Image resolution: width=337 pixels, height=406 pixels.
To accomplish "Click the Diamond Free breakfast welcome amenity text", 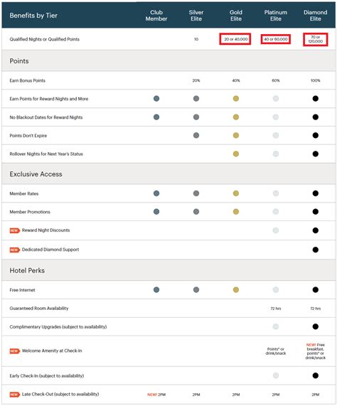I will pyautogui.click(x=315, y=351).
